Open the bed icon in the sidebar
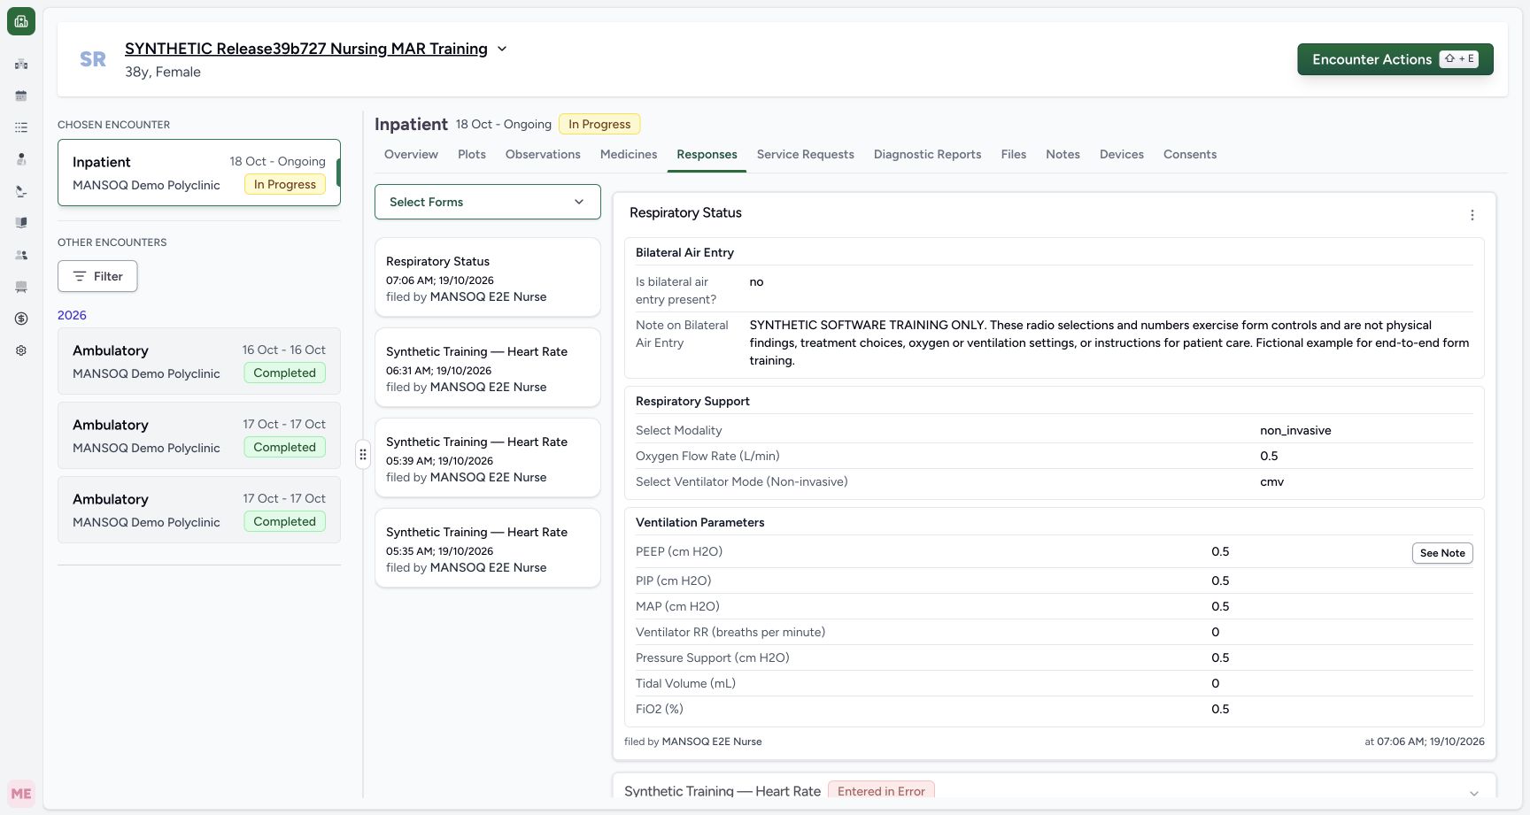 coord(21,287)
